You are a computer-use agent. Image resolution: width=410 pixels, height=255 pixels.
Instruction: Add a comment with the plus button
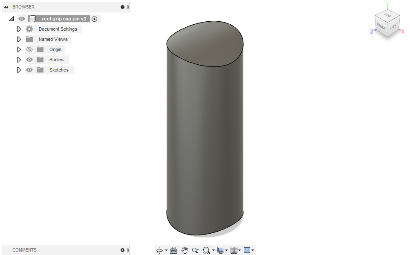tap(122, 250)
